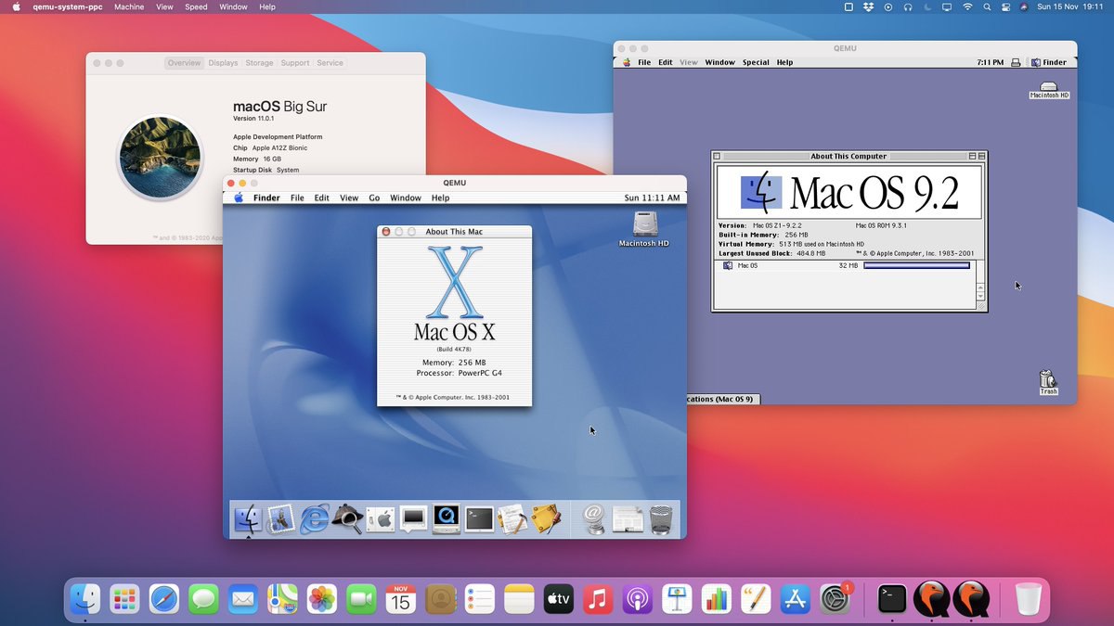Screen dimensions: 1114x626
Task: Open the Edit menu in Mac OS 9
Action: click(x=666, y=62)
